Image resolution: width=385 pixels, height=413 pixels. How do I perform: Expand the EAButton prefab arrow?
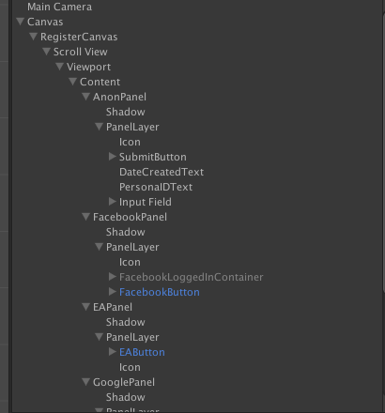click(113, 352)
